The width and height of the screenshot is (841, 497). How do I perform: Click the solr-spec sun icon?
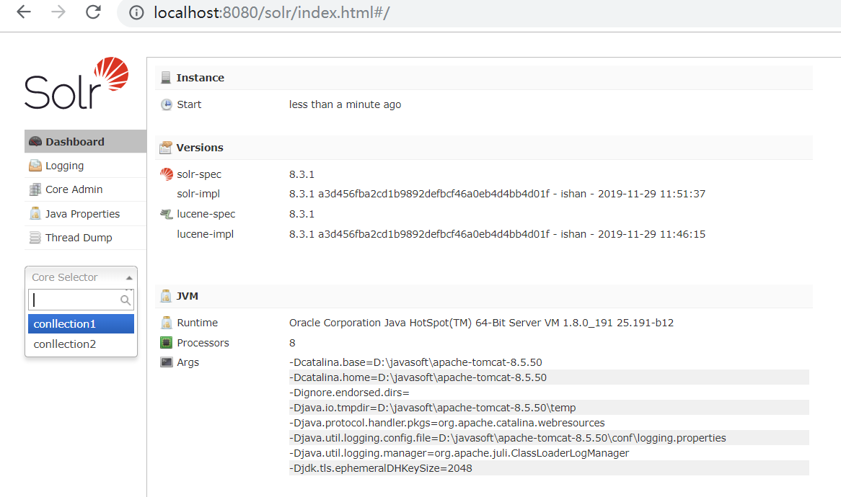167,174
